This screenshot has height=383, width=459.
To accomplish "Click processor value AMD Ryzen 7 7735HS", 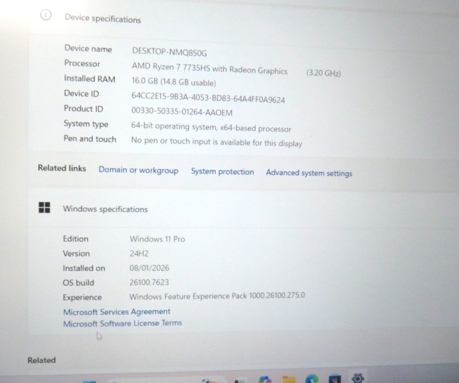I will tap(210, 68).
